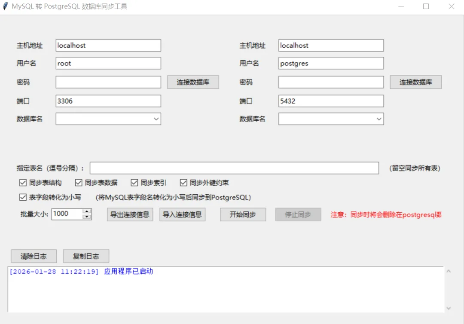Clear the log with 清除日志

[x=34, y=256]
